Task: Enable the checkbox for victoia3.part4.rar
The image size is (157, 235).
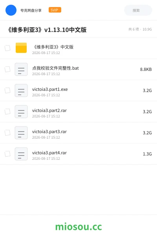Action: (7, 154)
